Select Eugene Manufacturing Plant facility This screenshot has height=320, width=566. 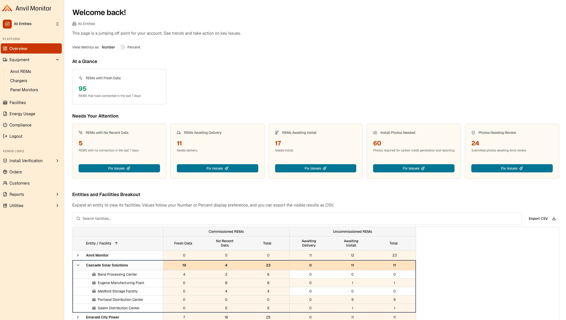[121, 283]
